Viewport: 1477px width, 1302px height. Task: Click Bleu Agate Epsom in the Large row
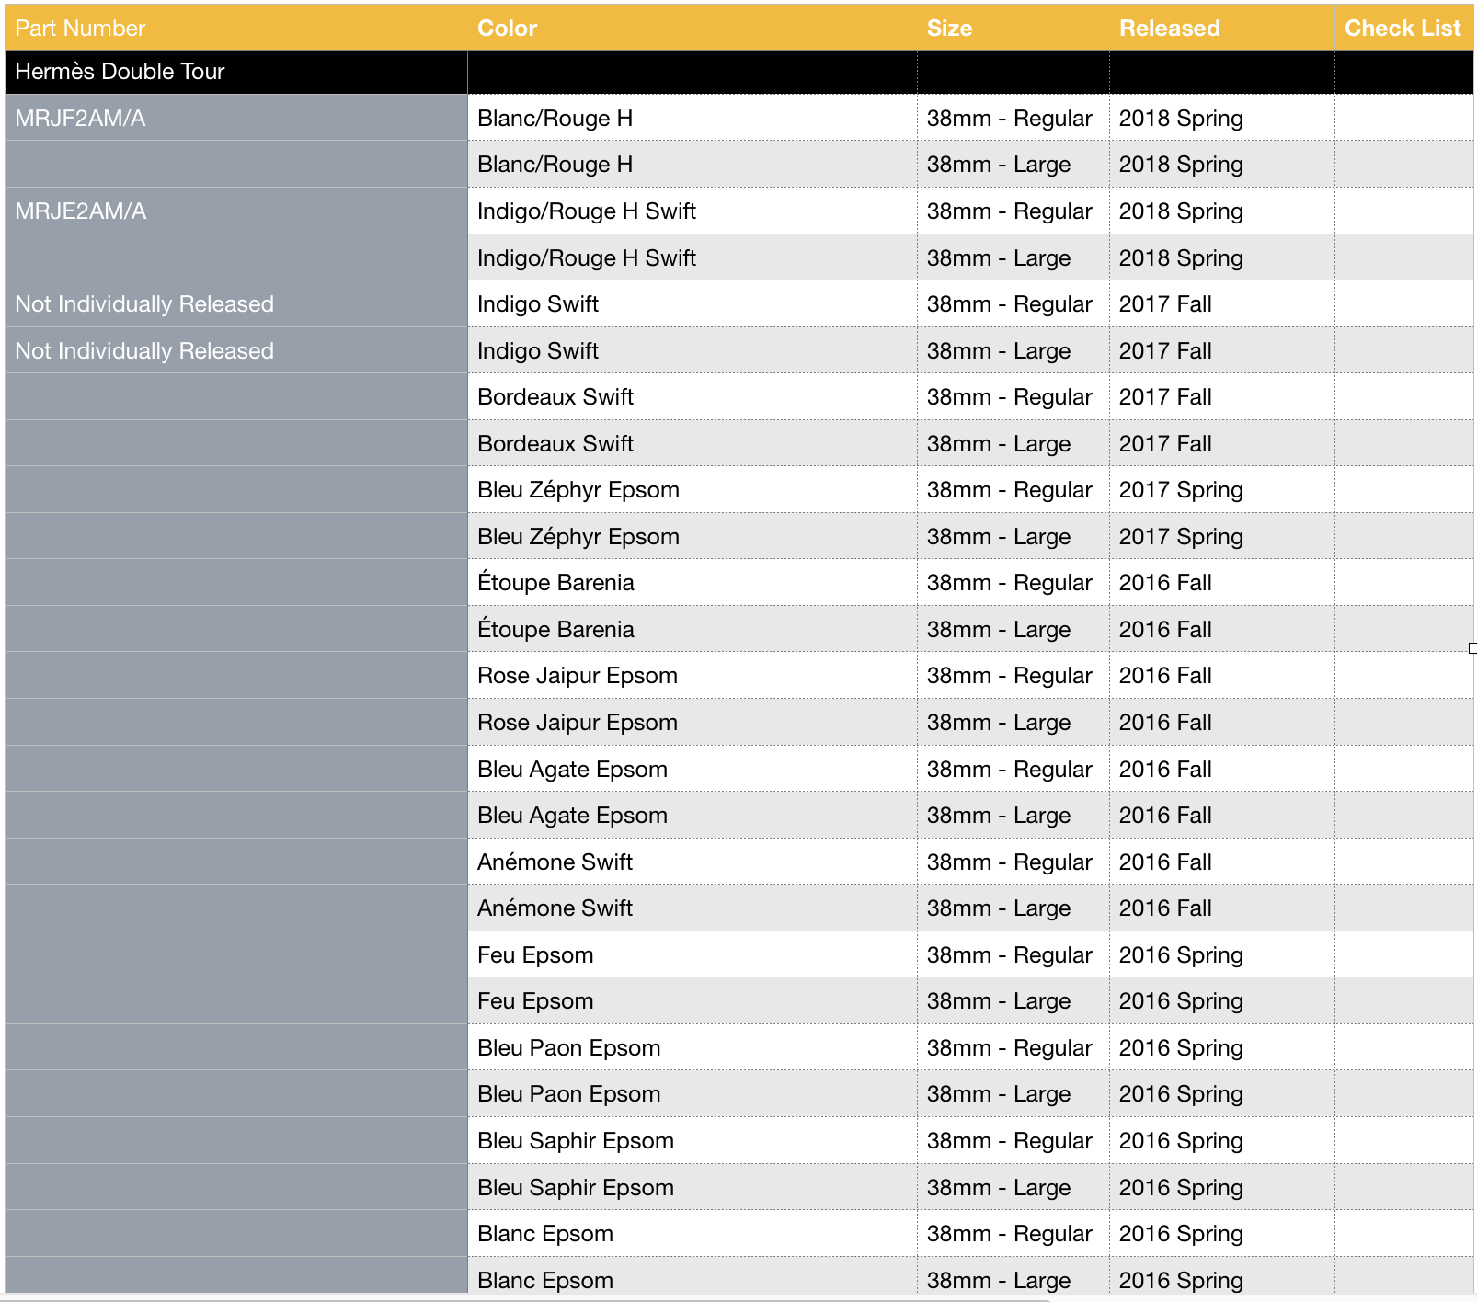[x=572, y=816]
